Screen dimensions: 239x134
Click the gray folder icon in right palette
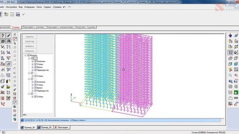point(230,98)
